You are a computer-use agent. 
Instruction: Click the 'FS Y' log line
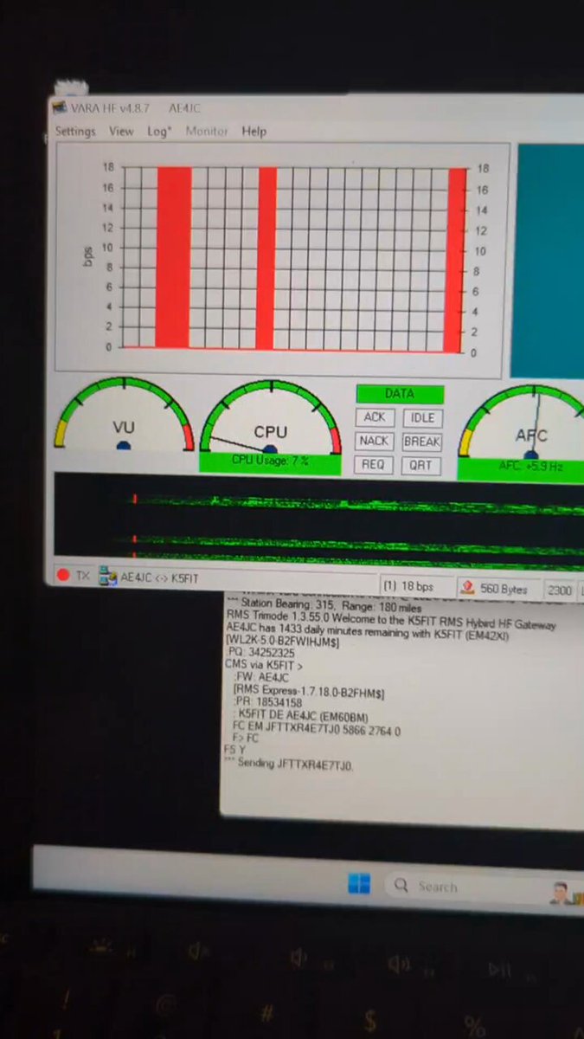[x=234, y=750]
